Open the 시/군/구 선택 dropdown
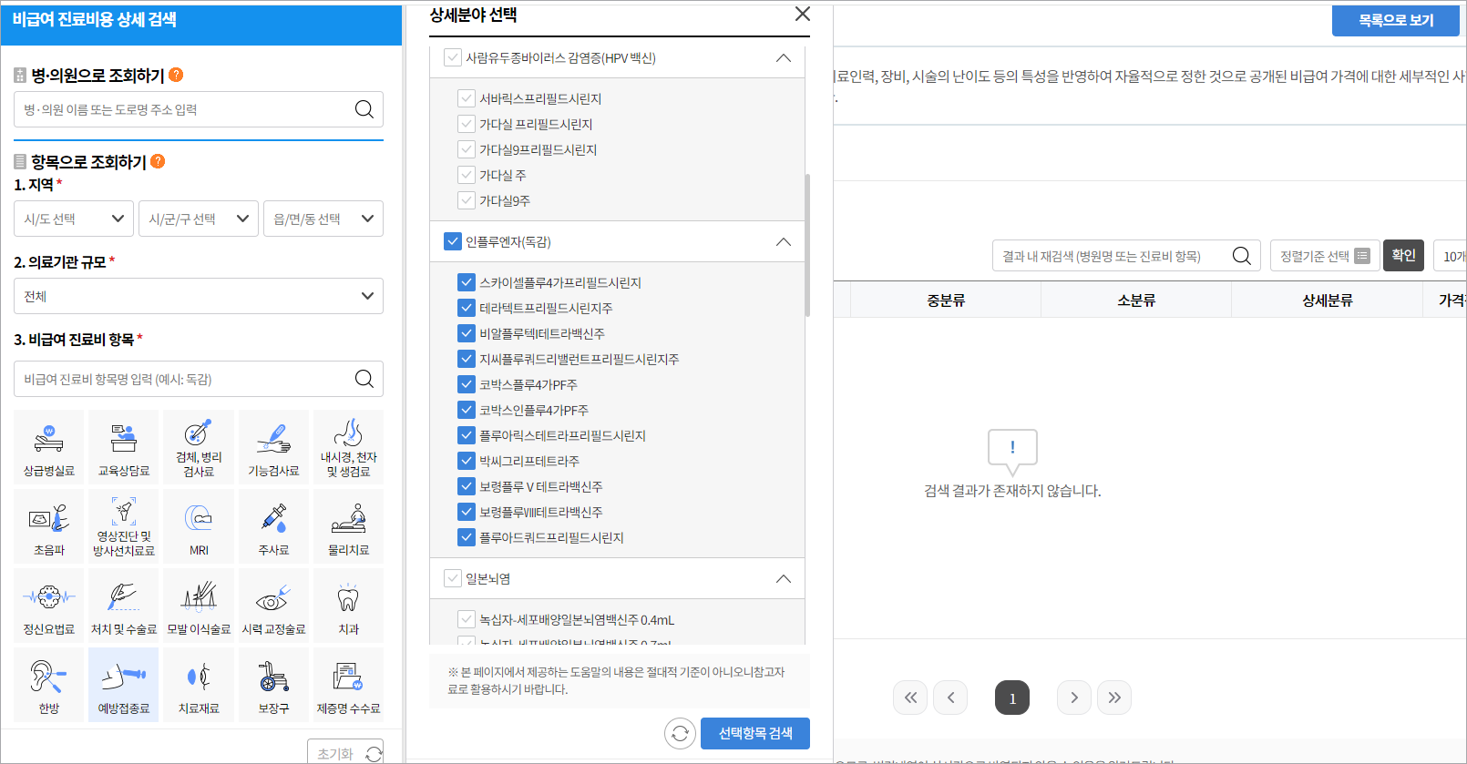Viewport: 1467px width, 764px height. point(199,219)
